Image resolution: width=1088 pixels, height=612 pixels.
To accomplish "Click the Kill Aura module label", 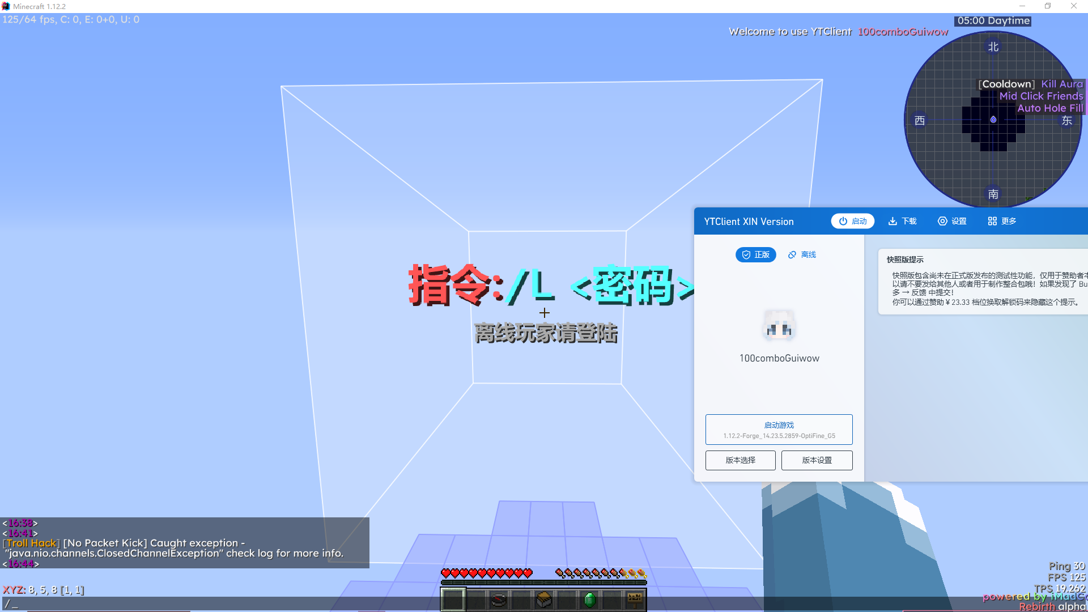I will coord(1062,84).
